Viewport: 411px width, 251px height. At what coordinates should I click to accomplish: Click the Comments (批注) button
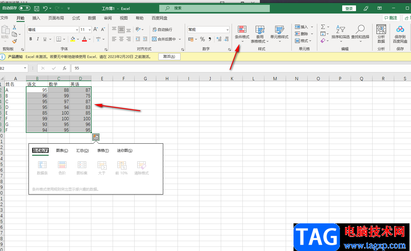click(391, 18)
